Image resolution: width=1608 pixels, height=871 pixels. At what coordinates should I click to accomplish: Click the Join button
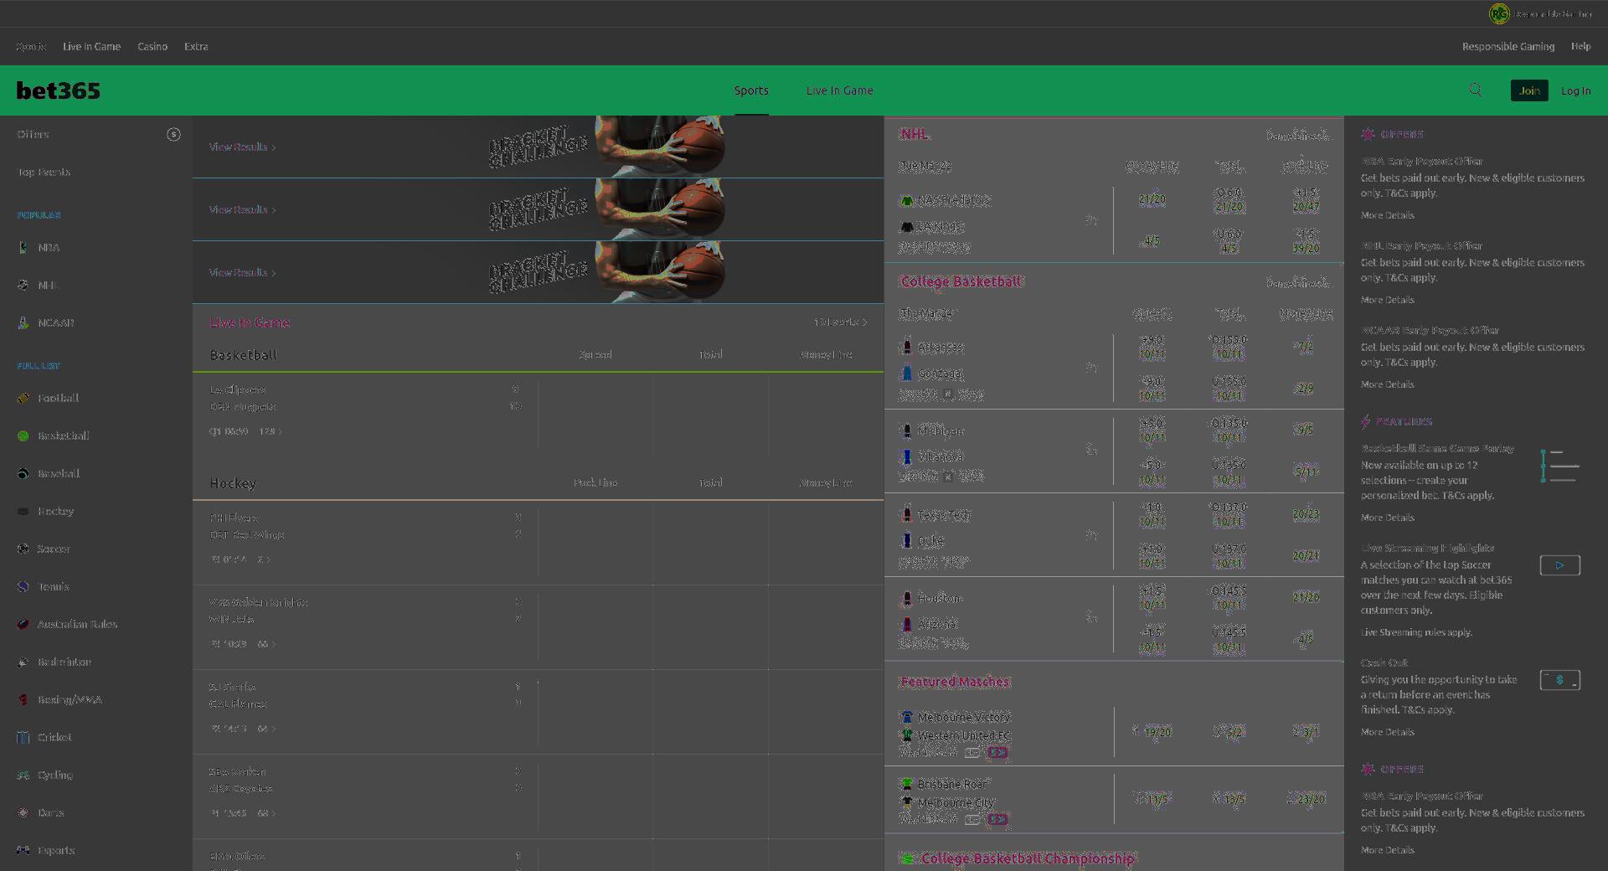click(1529, 90)
